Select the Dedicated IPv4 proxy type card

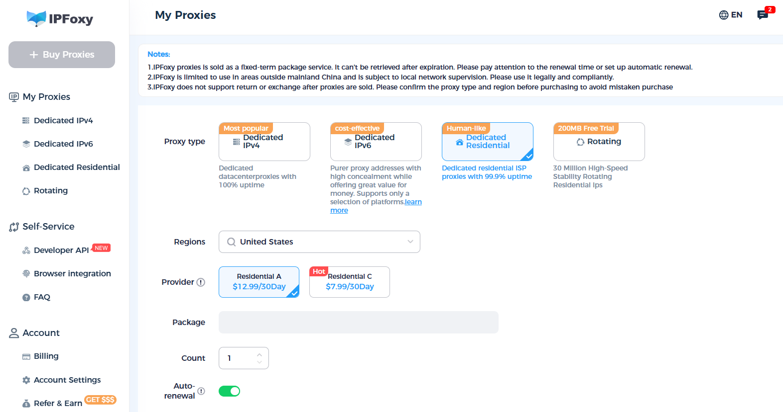click(264, 142)
